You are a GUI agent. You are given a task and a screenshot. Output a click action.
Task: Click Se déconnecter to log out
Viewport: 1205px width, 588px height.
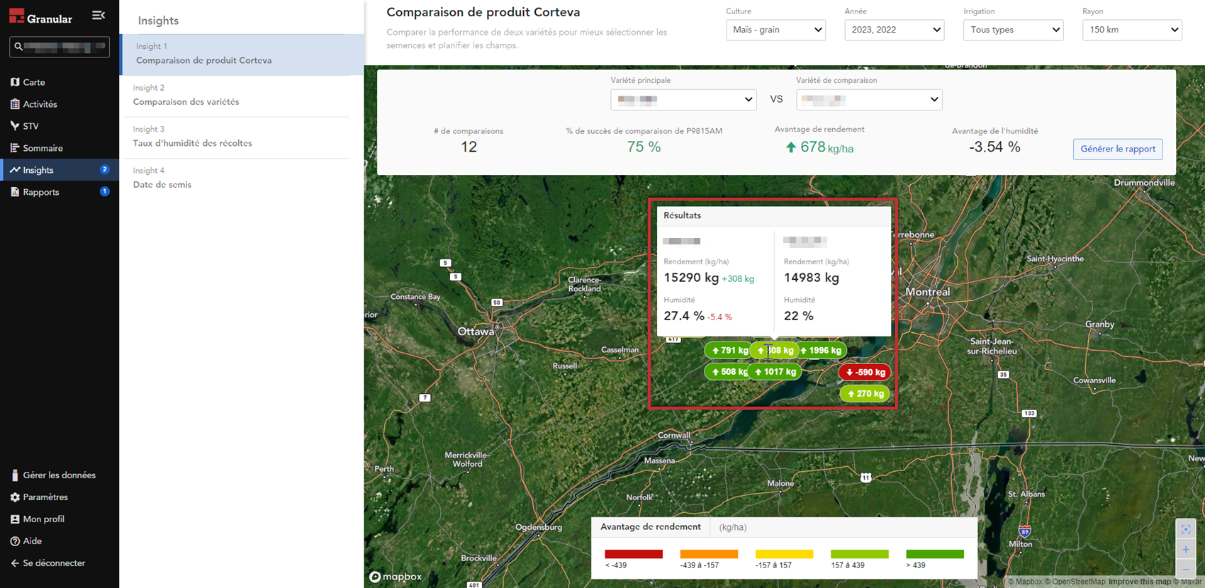click(x=54, y=563)
